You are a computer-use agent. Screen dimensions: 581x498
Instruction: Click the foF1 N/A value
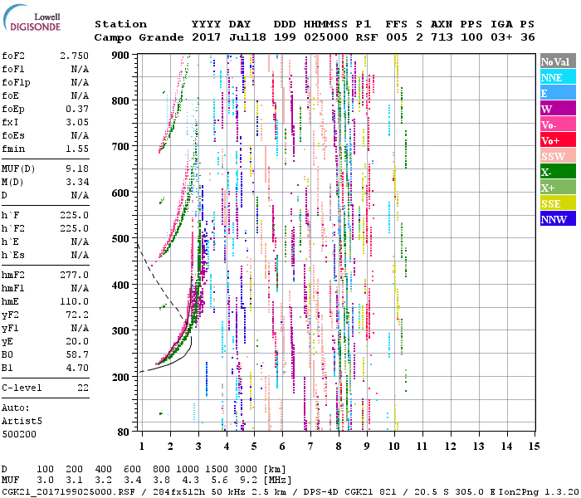[x=80, y=69]
